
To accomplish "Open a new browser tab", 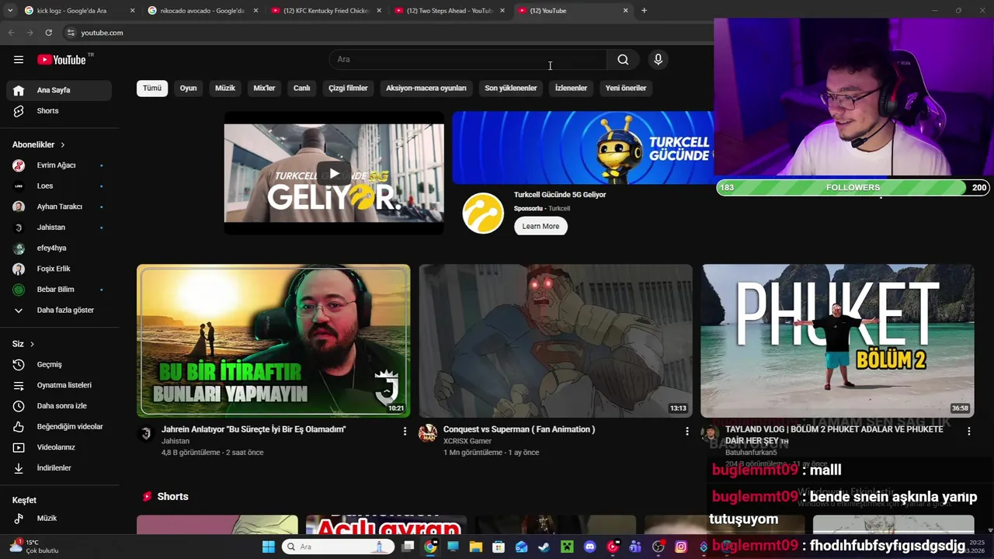I will [644, 11].
